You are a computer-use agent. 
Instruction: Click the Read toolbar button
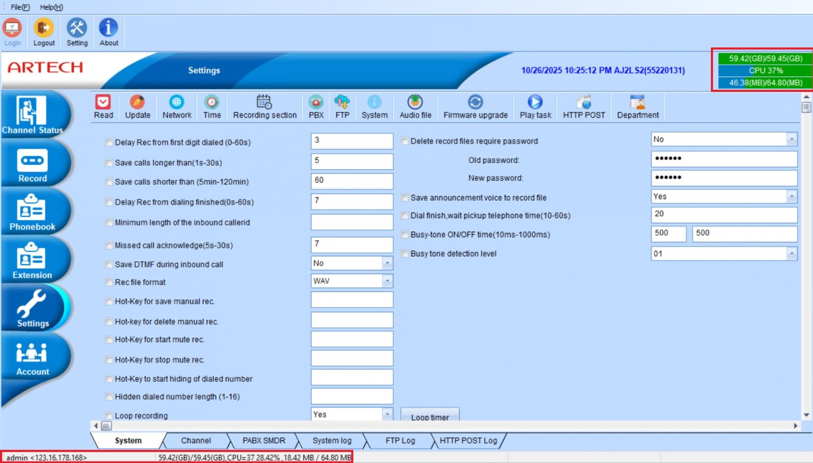pyautogui.click(x=103, y=107)
